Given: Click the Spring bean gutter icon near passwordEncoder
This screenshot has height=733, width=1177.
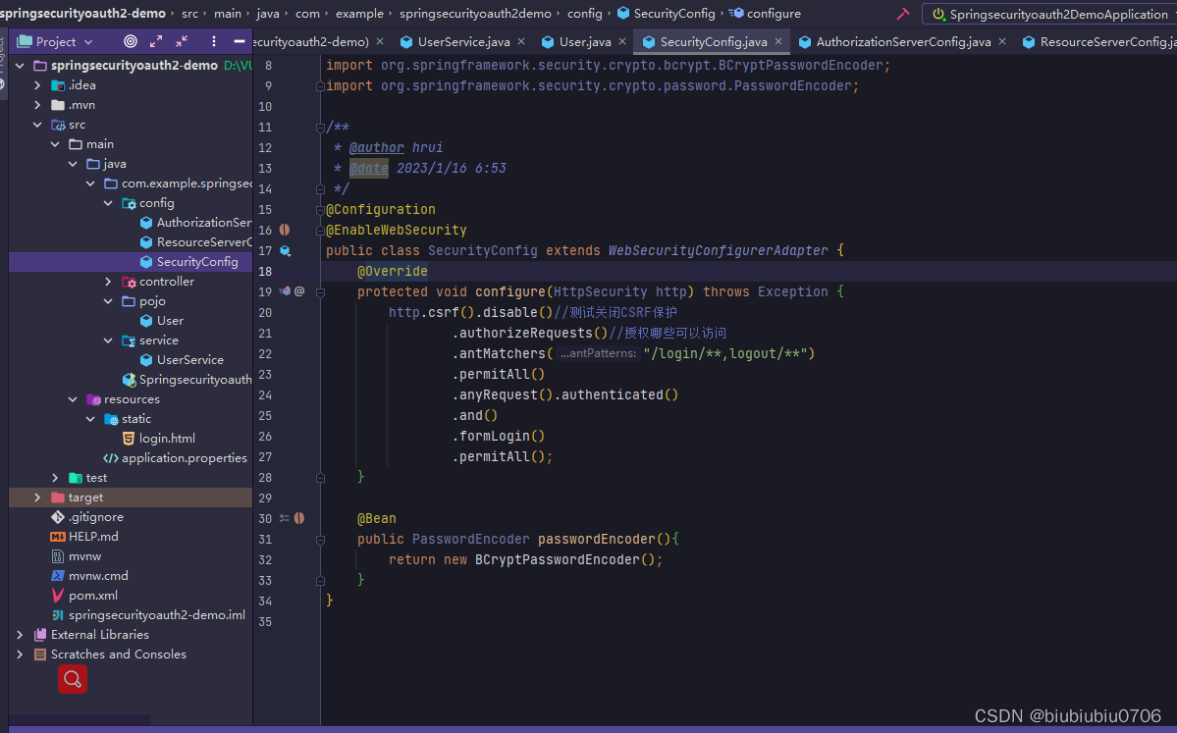Looking at the screenshot, I should (x=300, y=517).
